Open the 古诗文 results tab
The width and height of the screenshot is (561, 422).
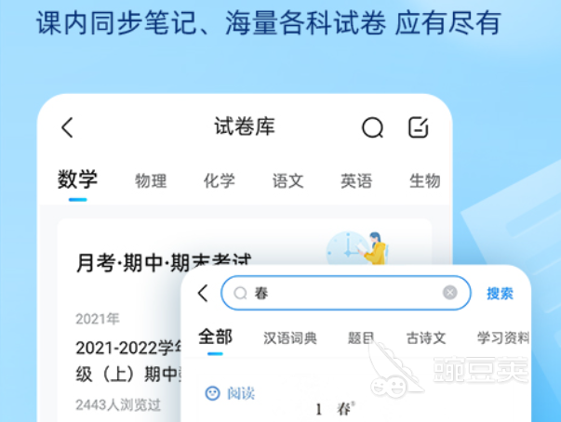tap(426, 338)
